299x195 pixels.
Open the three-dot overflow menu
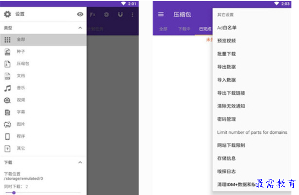pos(132,14)
